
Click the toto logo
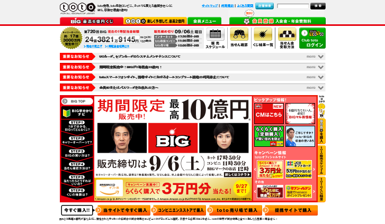78,8
